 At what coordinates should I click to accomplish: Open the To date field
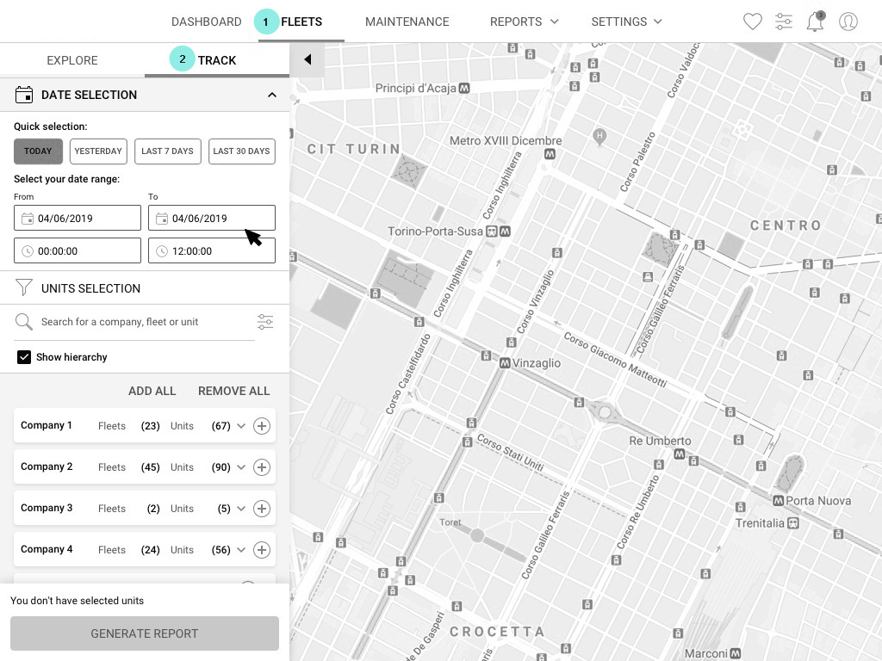click(x=212, y=218)
